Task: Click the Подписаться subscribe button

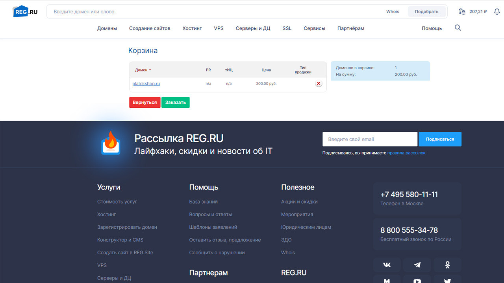Action: [440, 139]
